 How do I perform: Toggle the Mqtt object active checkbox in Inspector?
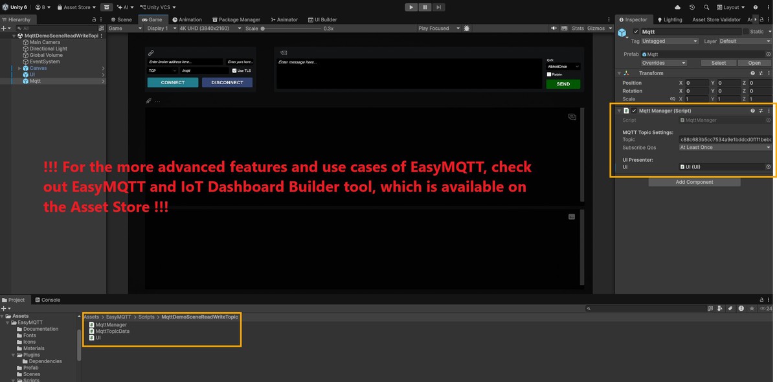pos(636,31)
